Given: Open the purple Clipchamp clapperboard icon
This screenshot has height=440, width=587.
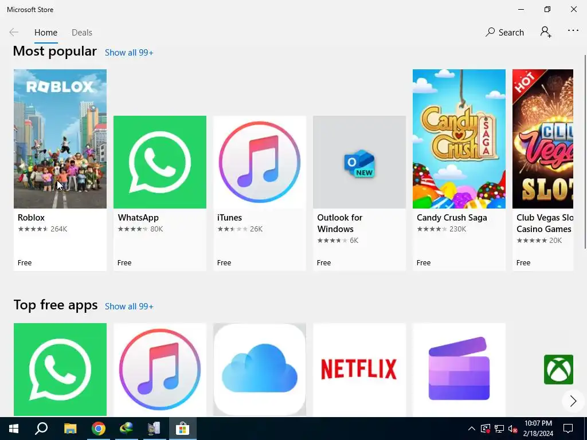Looking at the screenshot, I should (459, 370).
